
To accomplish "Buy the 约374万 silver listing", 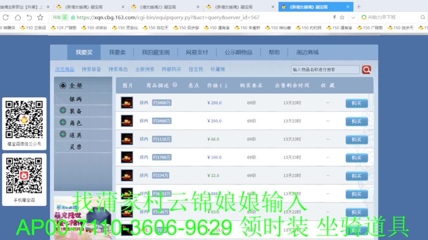I will click(356, 176).
